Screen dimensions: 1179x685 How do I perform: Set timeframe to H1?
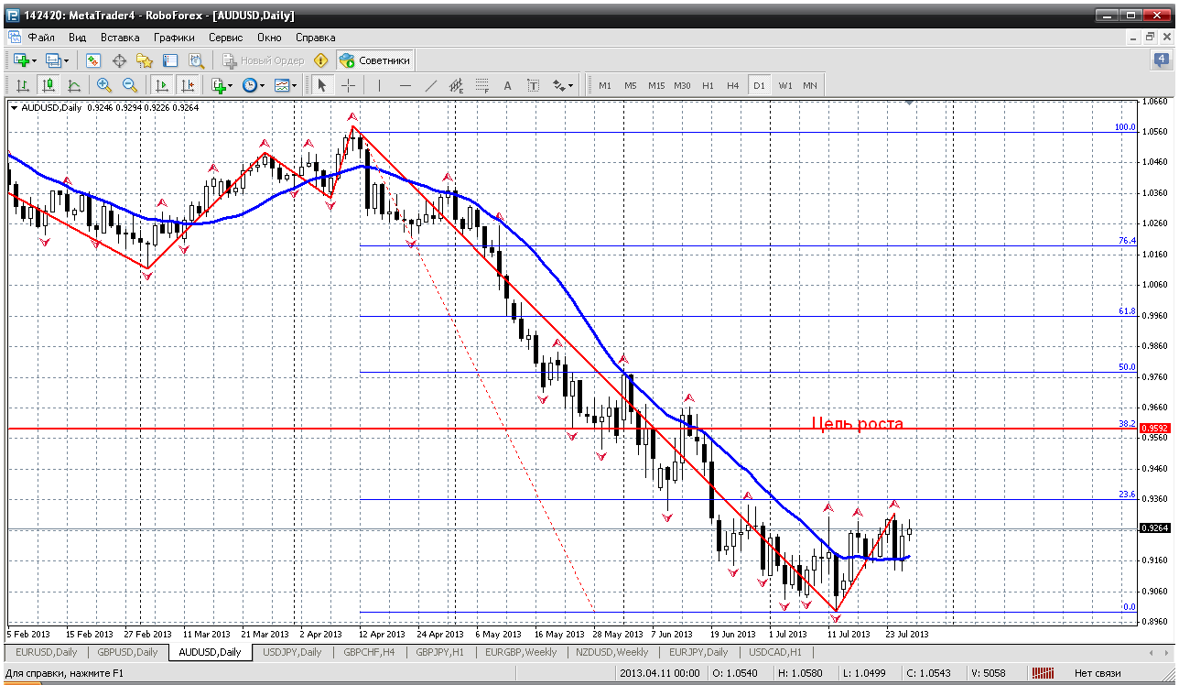708,85
